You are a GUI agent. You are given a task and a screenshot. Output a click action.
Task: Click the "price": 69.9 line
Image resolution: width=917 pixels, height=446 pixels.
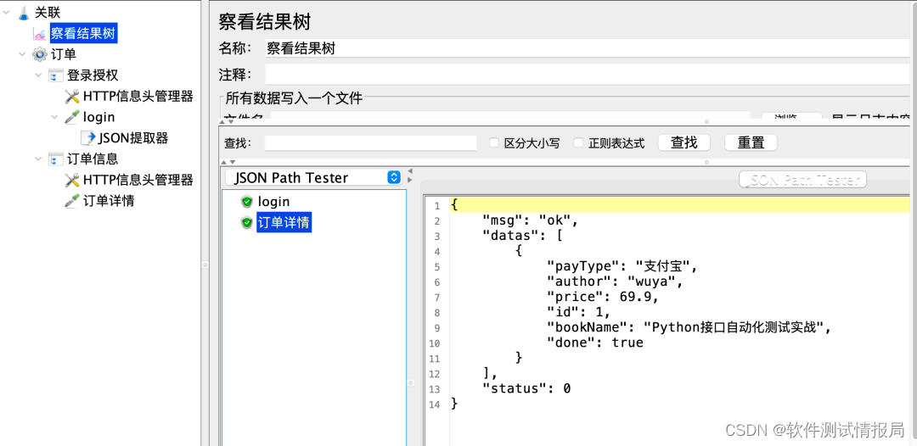point(602,297)
